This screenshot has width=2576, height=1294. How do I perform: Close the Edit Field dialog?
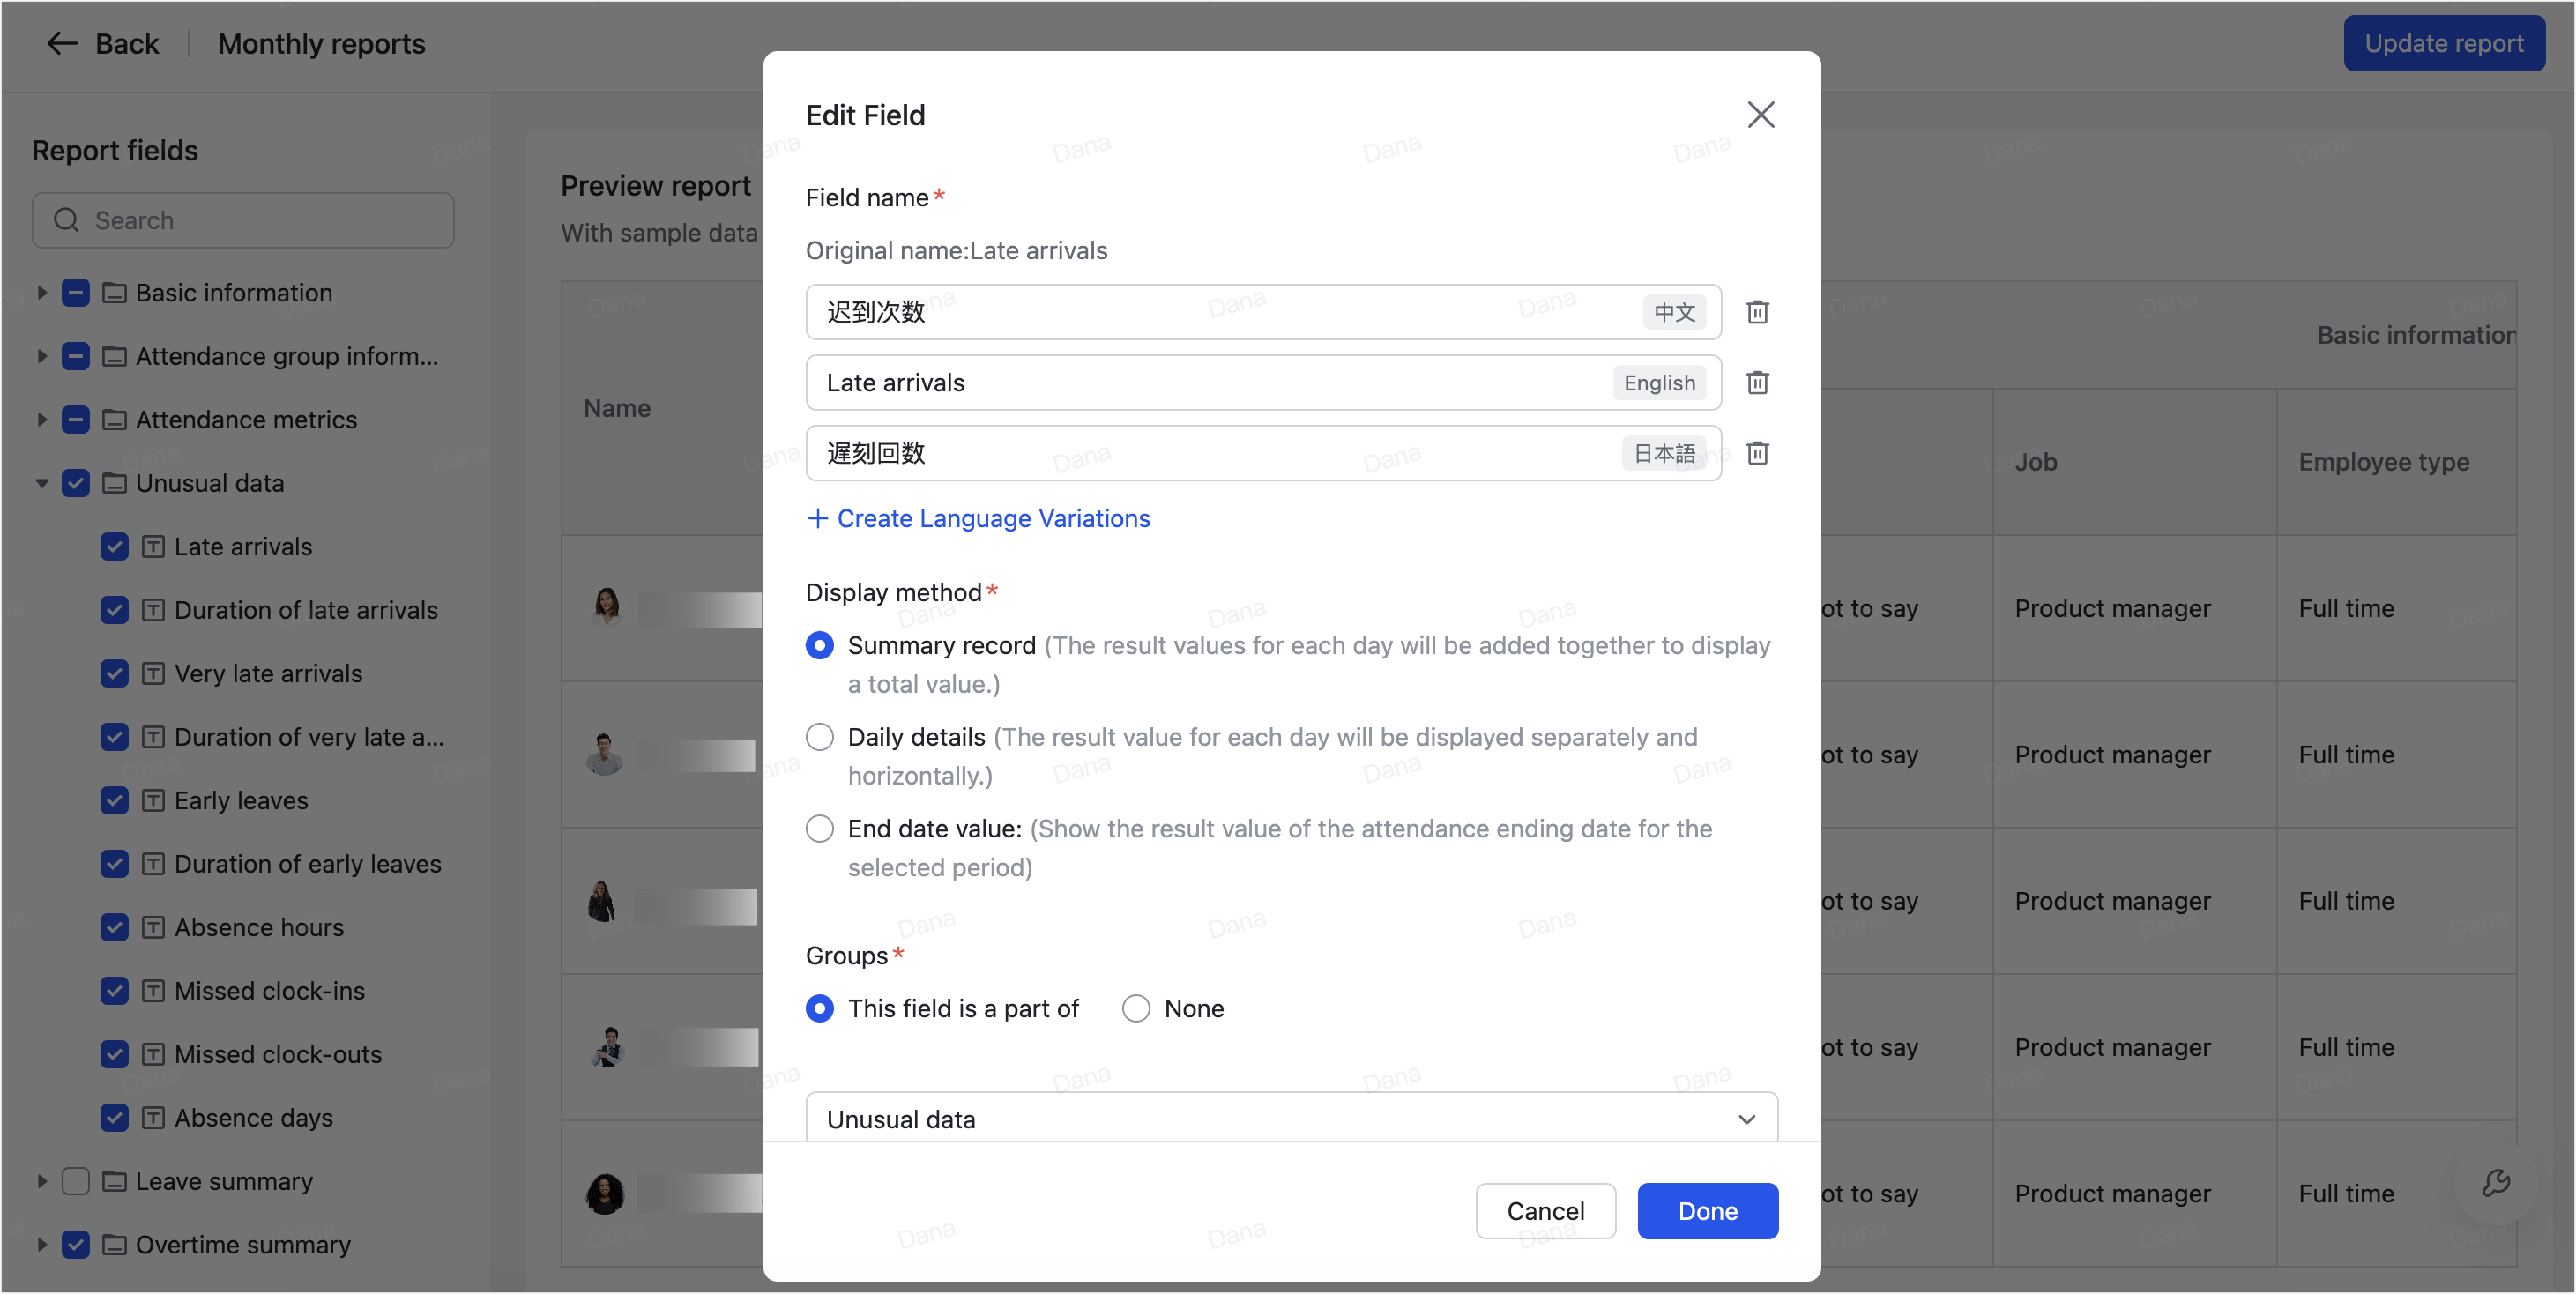point(1761,114)
